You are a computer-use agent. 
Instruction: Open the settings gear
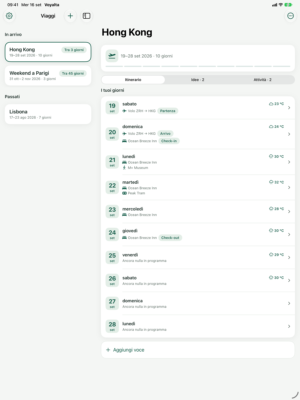(x=9, y=16)
